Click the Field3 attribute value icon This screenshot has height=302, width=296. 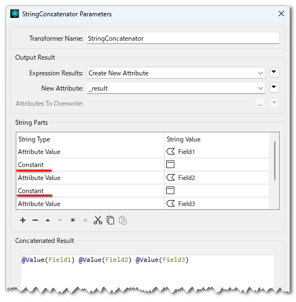click(x=171, y=203)
